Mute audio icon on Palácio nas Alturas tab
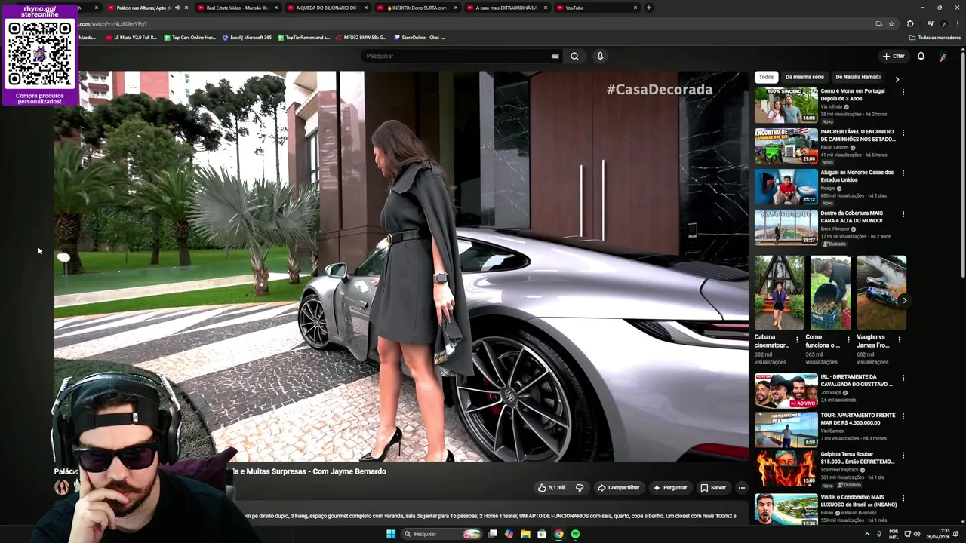Image resolution: width=966 pixels, height=543 pixels. [x=177, y=8]
